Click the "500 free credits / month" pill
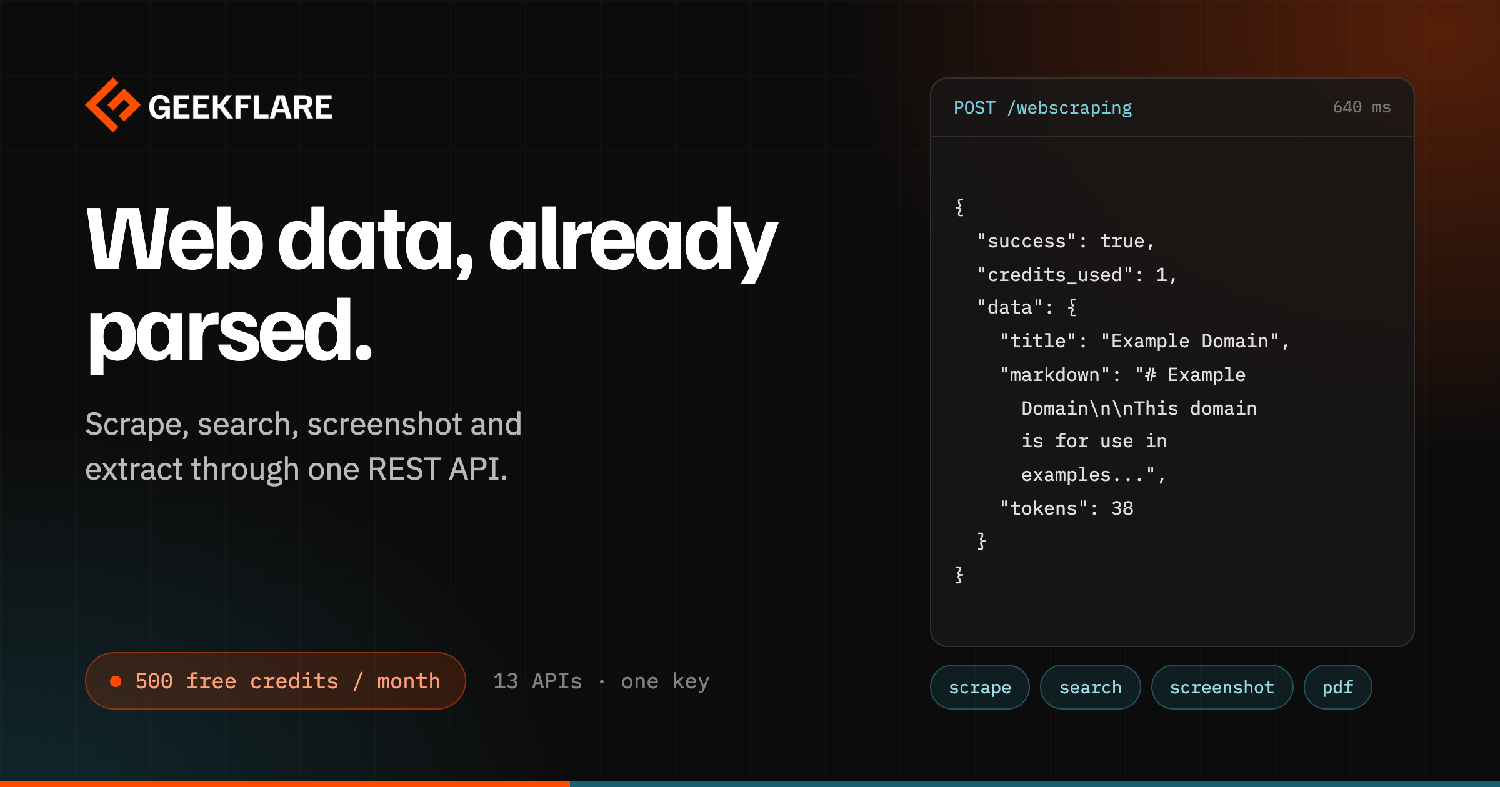 (x=276, y=681)
